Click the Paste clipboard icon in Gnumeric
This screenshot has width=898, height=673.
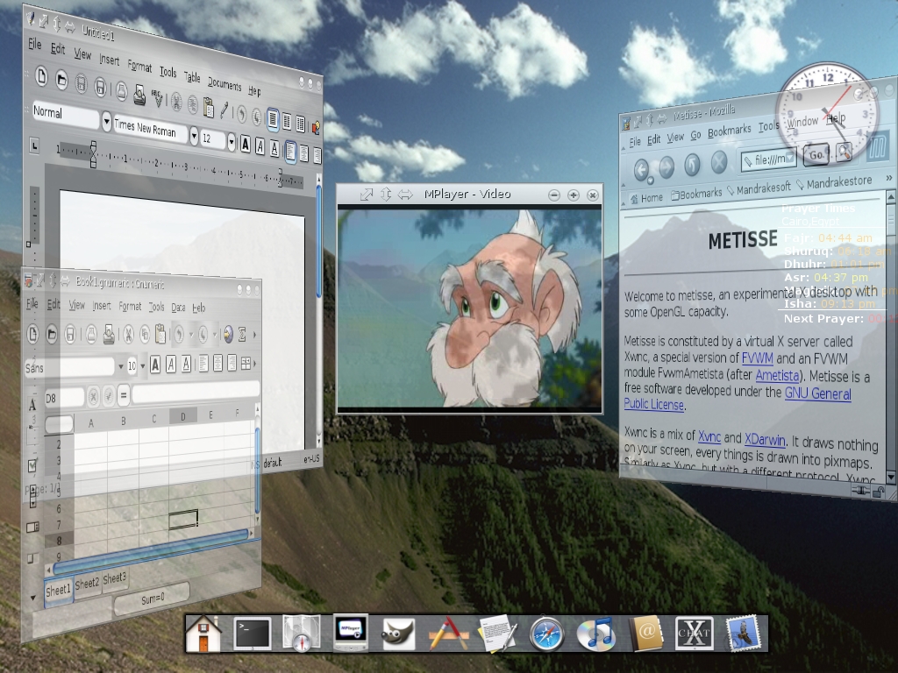(x=160, y=336)
